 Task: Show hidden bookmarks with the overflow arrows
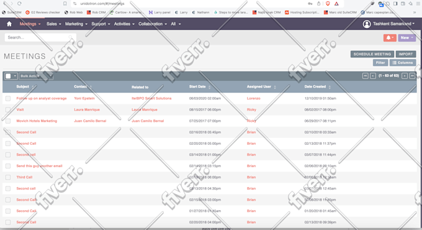(x=415, y=12)
